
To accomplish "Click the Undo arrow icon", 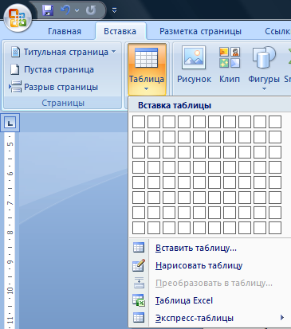I will [65, 10].
